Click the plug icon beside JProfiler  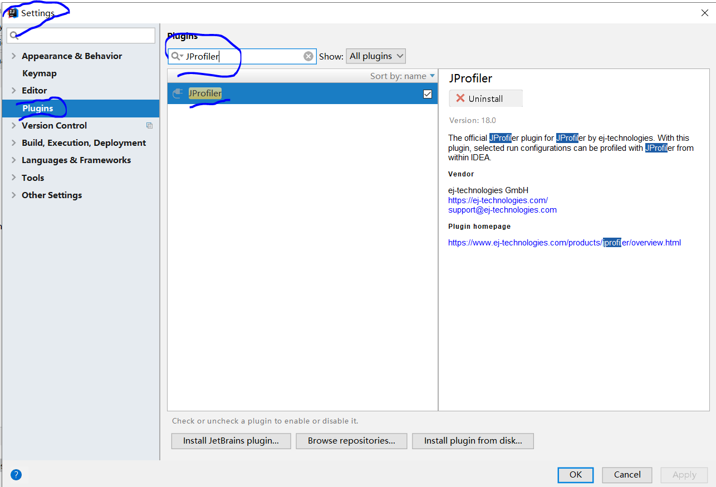coord(177,94)
